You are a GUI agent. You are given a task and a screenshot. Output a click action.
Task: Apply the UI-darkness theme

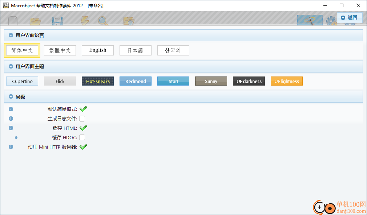pyautogui.click(x=249, y=81)
